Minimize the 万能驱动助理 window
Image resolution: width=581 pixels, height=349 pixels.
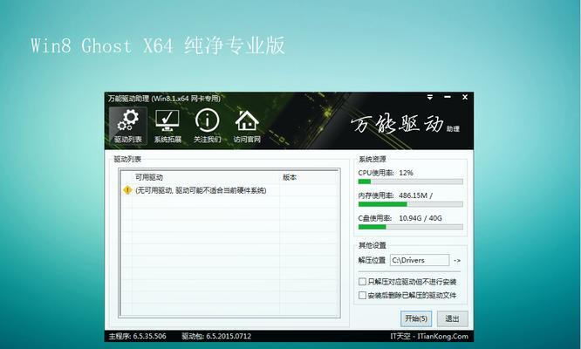coord(448,97)
